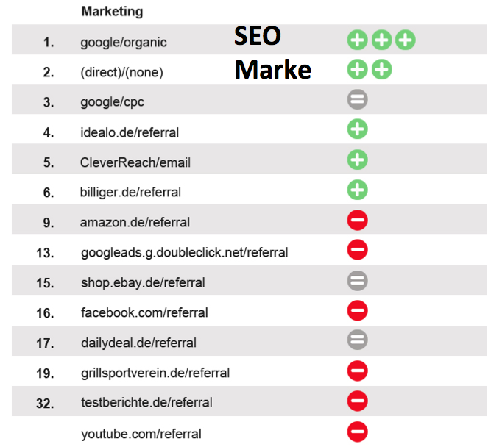Click the gray equals icon for dailydeal.de/referral
The width and height of the screenshot is (491, 447).
[x=358, y=341]
